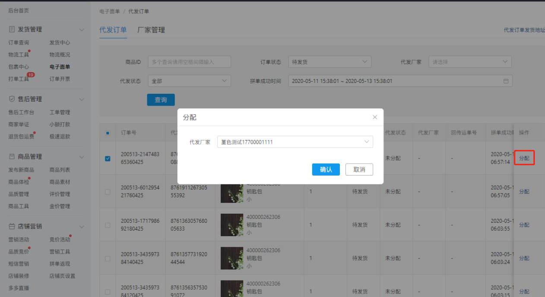Image resolution: width=545 pixels, height=297 pixels.
Task: Open 工单管理 in the sidebar
Action: click(60, 112)
